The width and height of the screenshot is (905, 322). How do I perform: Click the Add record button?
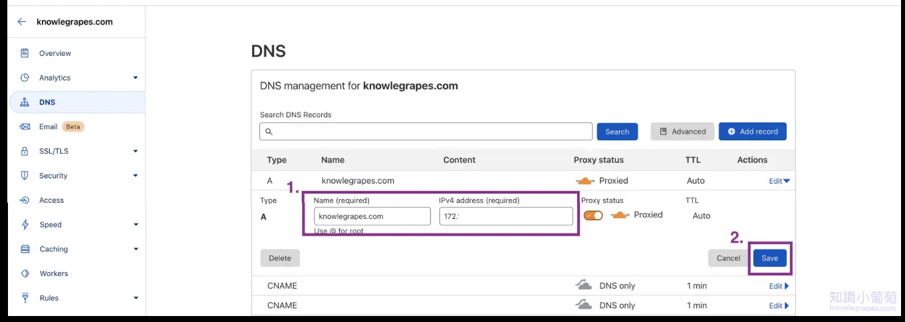(753, 132)
